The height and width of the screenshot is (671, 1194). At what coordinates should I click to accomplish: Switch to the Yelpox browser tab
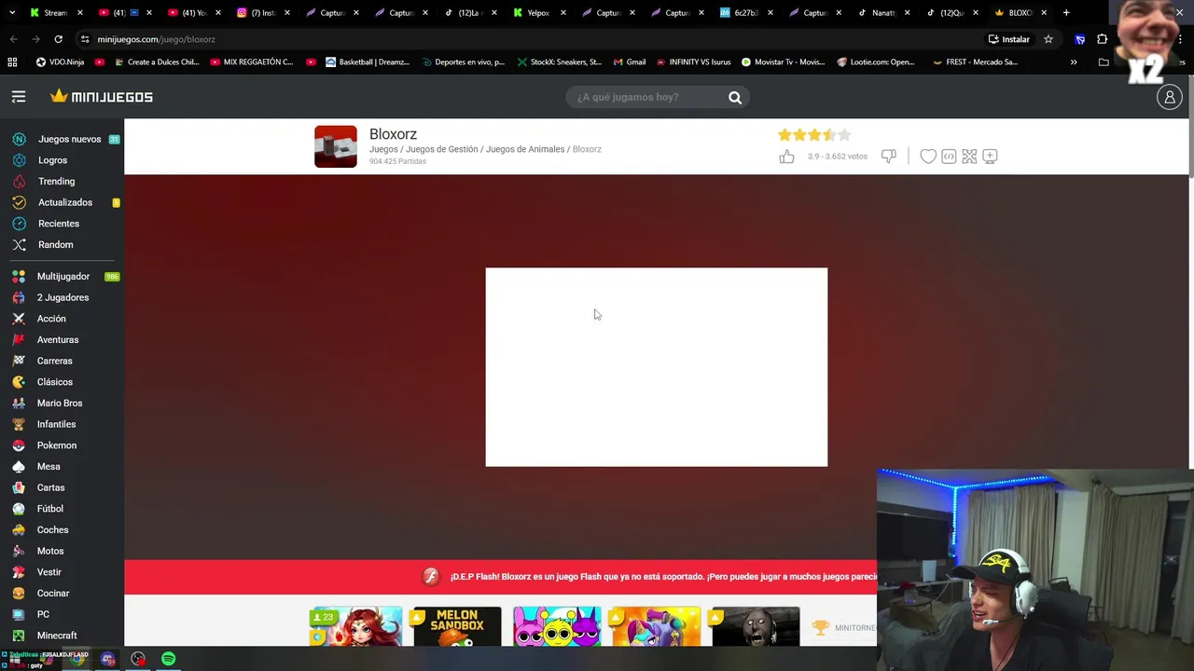(x=538, y=13)
